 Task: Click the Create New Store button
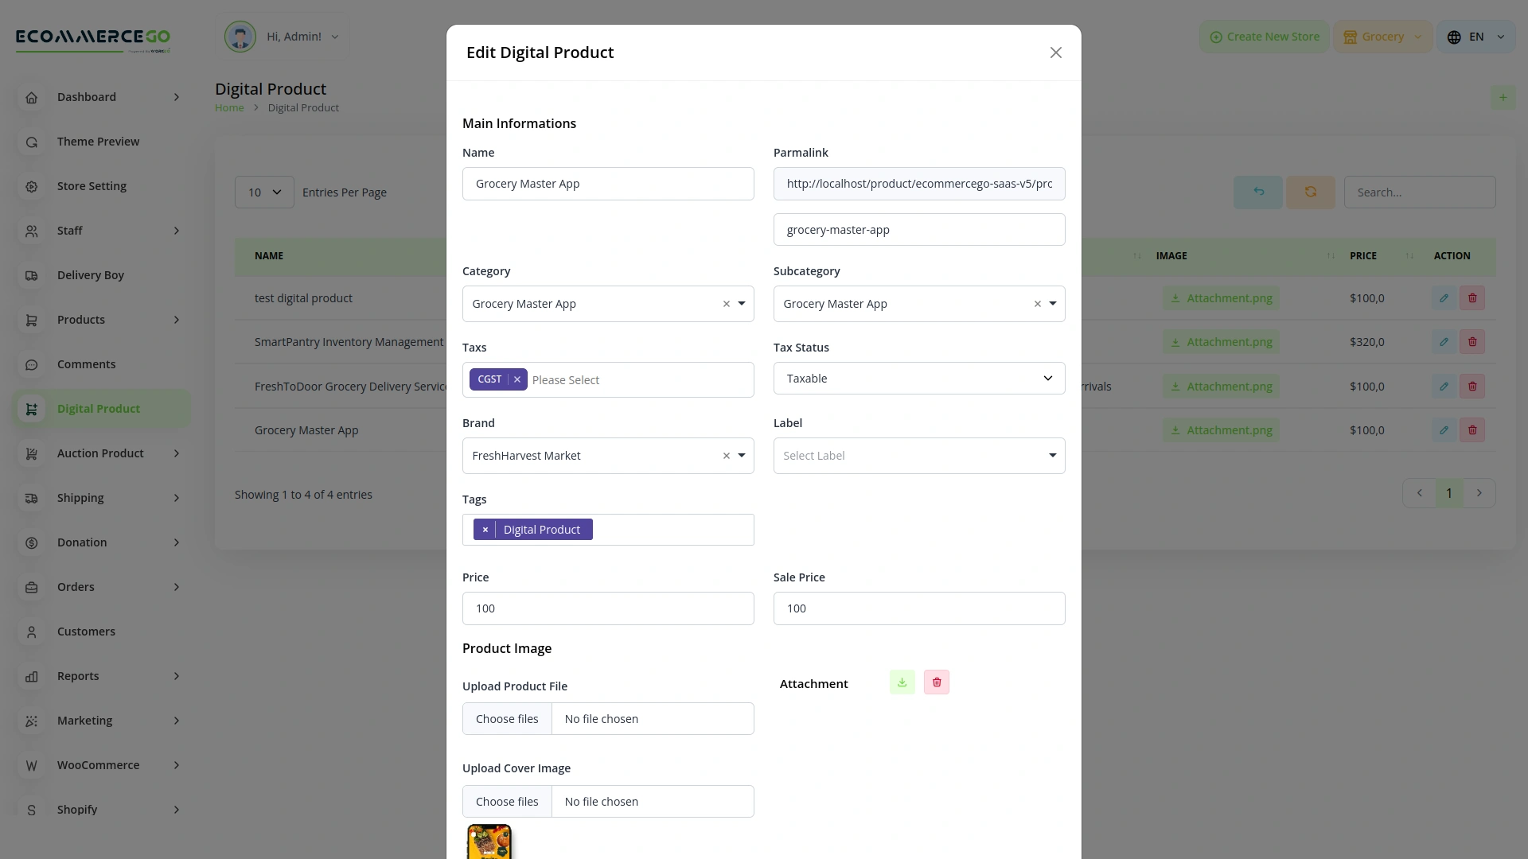pos(1264,36)
